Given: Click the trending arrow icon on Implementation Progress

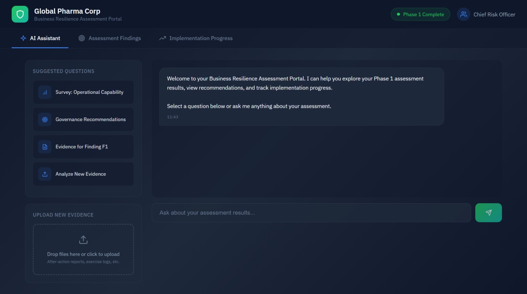Looking at the screenshot, I should coord(162,38).
